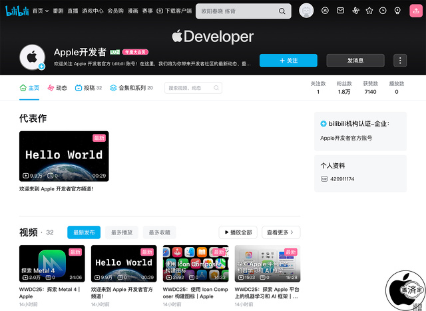
Task: Switch to the 动态 tab
Action: click(57, 88)
